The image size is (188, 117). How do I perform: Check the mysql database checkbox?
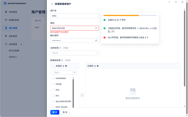(53, 84)
